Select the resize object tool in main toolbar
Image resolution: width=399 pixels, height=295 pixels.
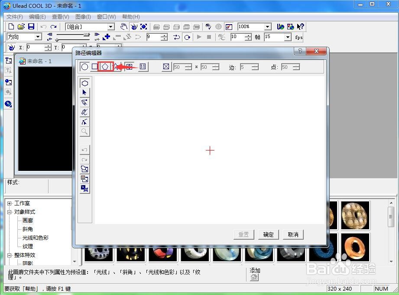(144, 27)
